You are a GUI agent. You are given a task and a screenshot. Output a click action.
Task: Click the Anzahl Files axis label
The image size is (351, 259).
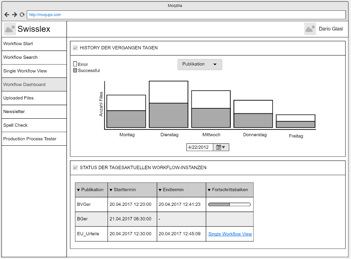(101, 104)
